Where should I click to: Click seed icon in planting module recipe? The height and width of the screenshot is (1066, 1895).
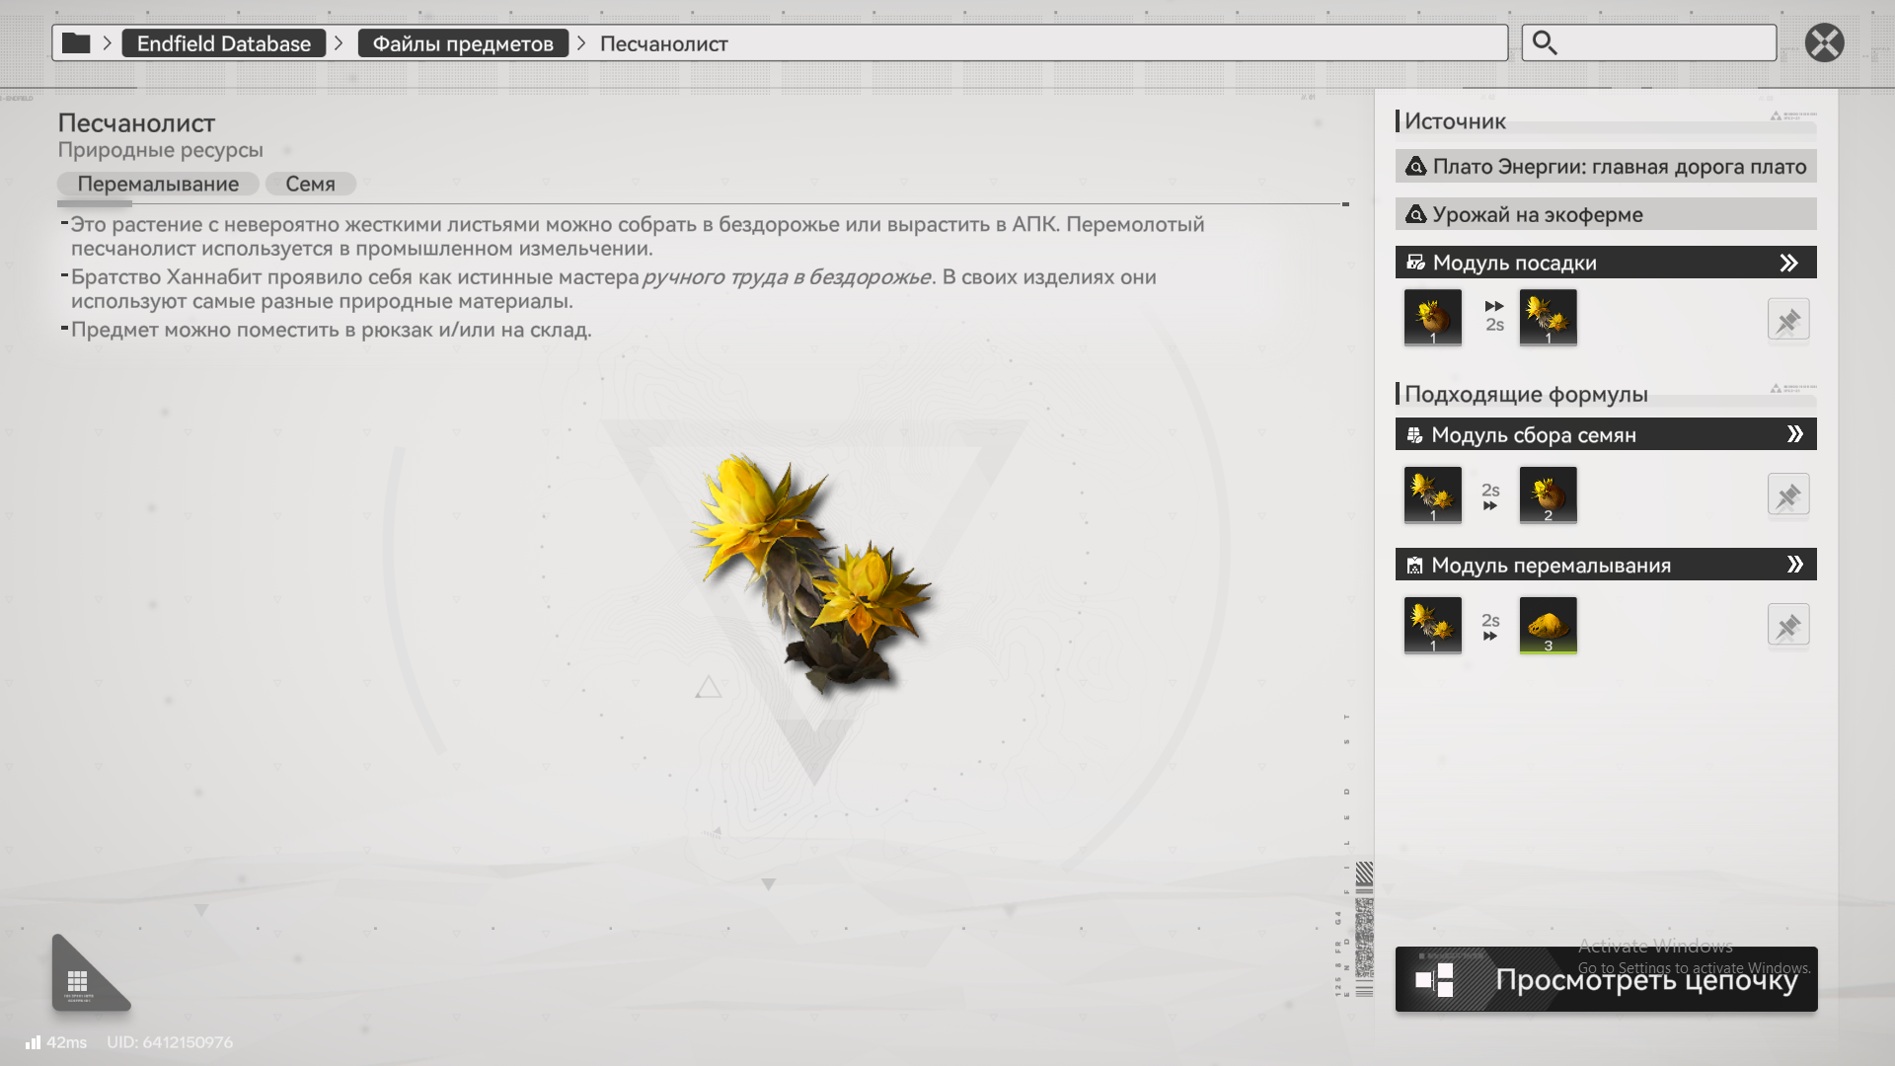click(1432, 318)
